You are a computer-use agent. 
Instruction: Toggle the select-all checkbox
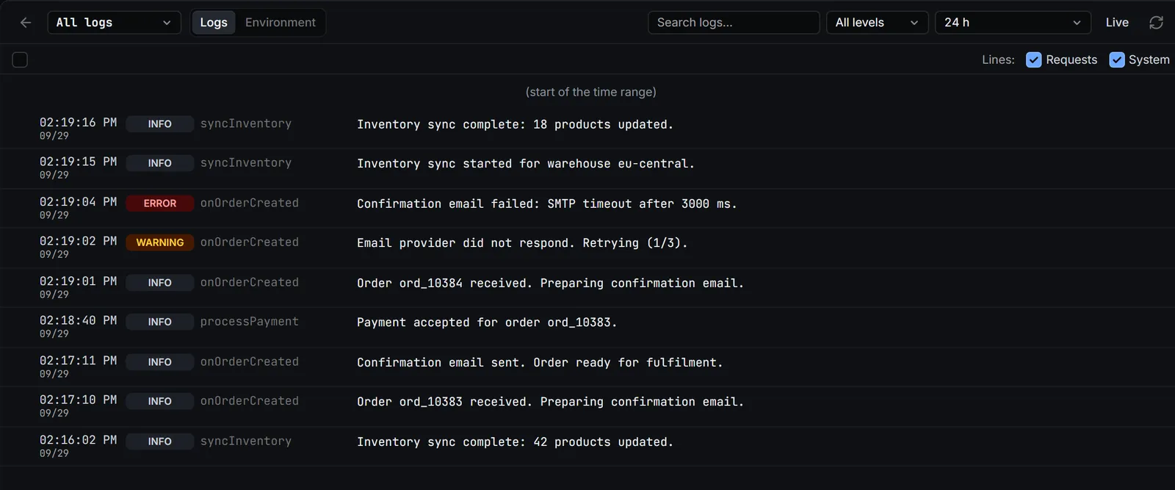(x=20, y=60)
